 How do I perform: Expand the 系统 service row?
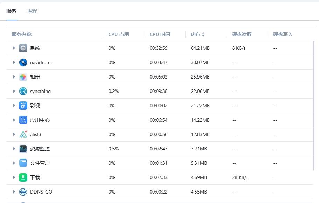(14, 48)
